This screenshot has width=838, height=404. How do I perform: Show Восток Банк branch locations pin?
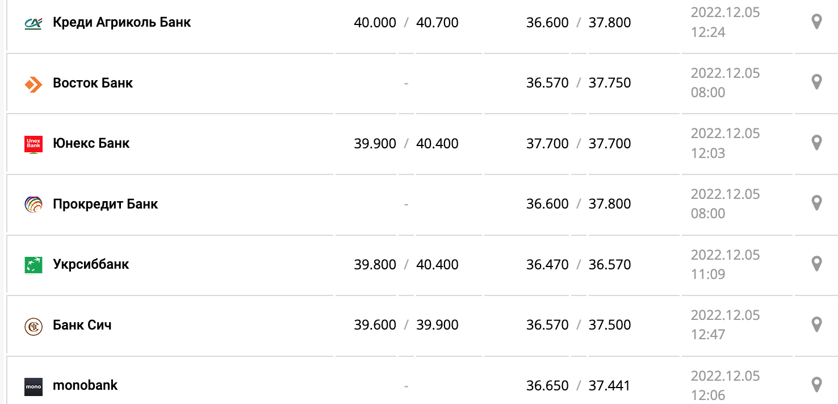pyautogui.click(x=816, y=82)
